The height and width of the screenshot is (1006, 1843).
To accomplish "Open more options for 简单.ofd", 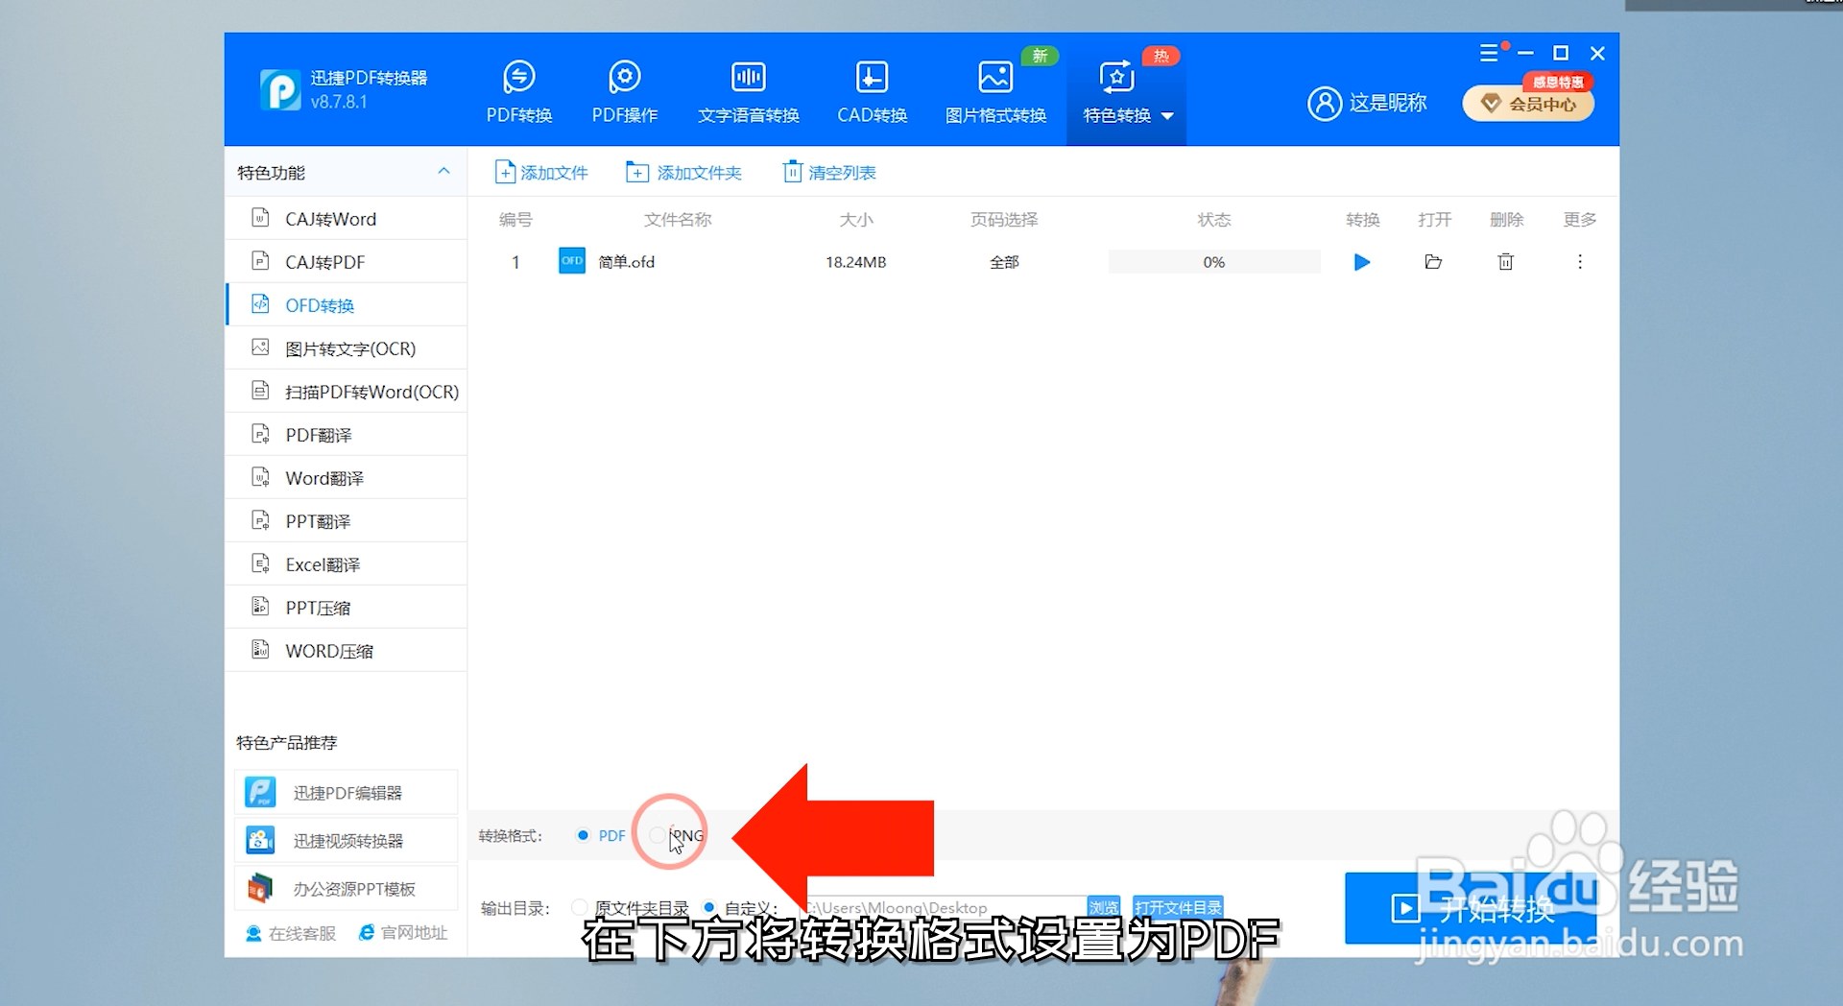I will pos(1580,262).
